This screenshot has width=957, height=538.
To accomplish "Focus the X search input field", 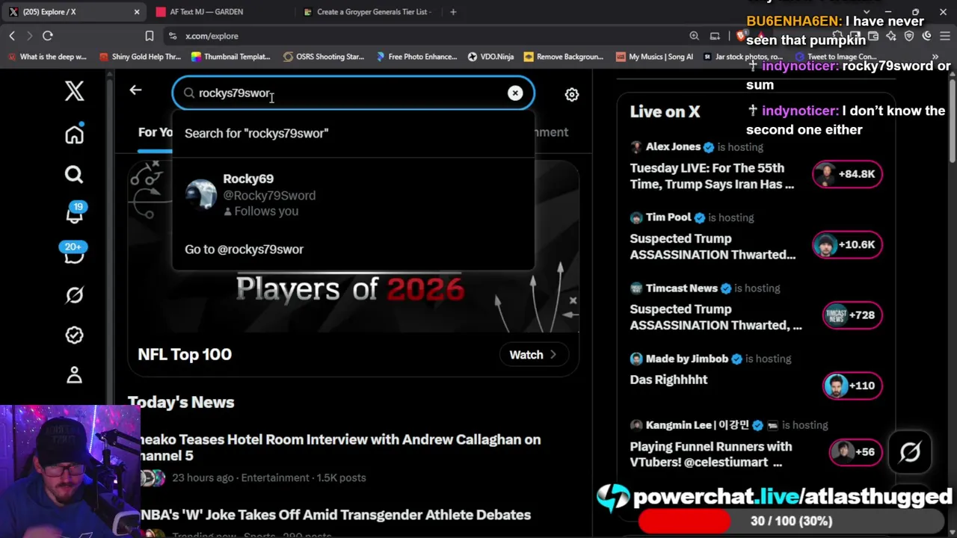I will coord(353,93).
